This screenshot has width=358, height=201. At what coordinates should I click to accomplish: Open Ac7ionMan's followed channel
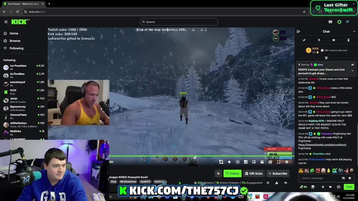point(23,75)
